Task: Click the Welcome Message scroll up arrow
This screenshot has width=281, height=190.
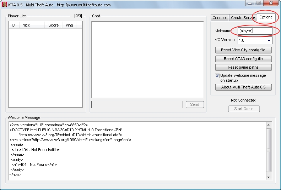Action: [269, 125]
